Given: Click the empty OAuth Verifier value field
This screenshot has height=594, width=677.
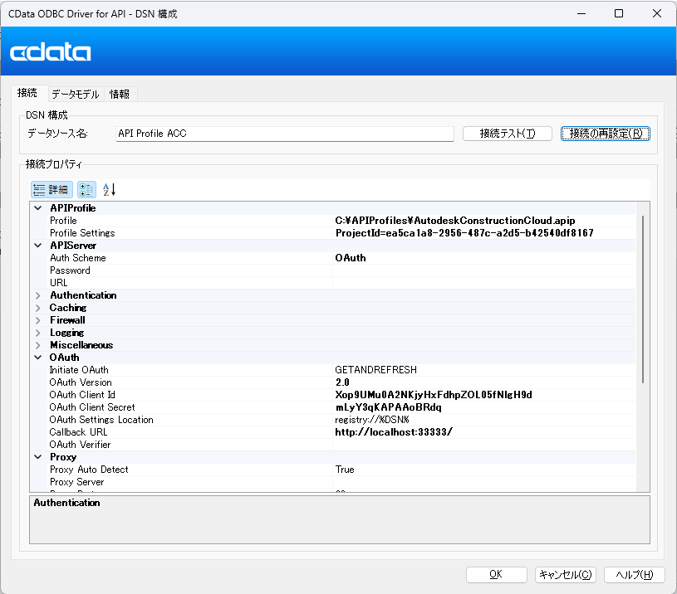Looking at the screenshot, I should (x=484, y=445).
